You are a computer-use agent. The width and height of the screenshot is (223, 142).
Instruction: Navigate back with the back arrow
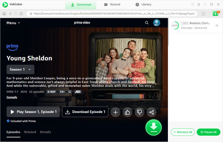coord(11,14)
